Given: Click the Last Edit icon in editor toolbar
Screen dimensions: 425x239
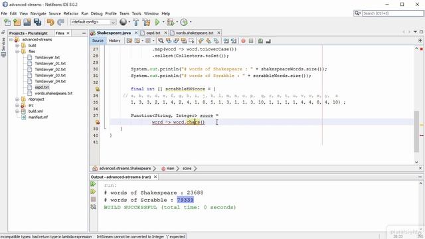Looking at the screenshot, I should [x=129, y=41].
